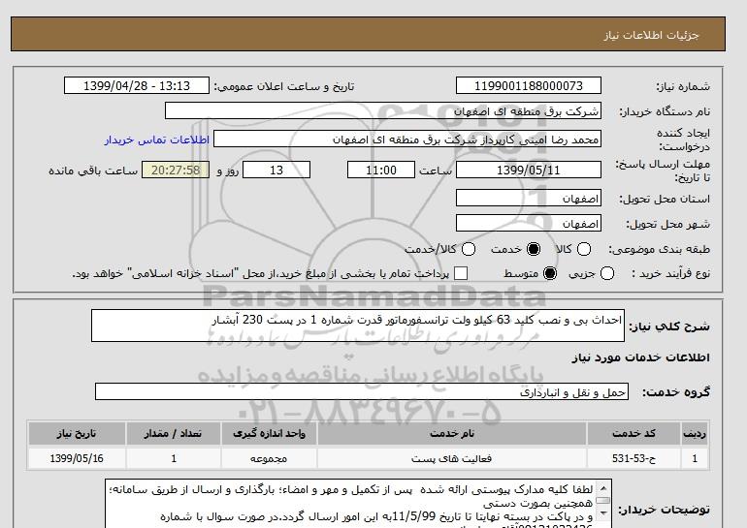Click the deadline hour field 11:00
The image size is (747, 528).
coord(381,170)
